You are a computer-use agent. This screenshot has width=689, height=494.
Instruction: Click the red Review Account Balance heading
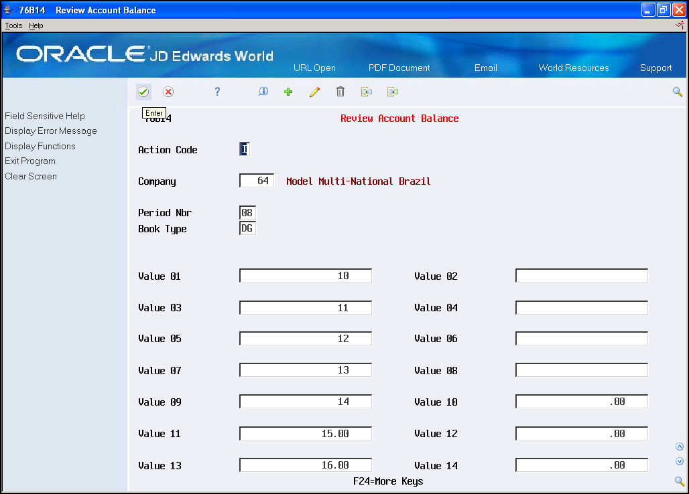click(x=399, y=118)
